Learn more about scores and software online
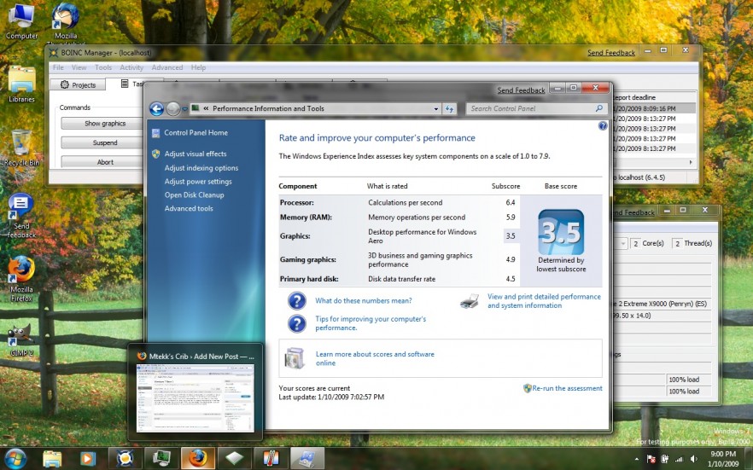This screenshot has height=470, width=753. [x=375, y=359]
